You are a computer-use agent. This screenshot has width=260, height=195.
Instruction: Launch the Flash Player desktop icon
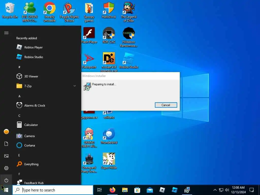[89, 36]
